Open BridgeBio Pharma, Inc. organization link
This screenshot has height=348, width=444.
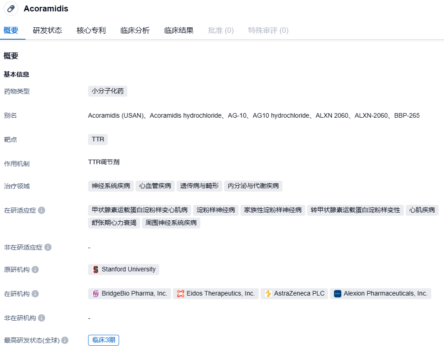click(x=130, y=294)
